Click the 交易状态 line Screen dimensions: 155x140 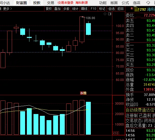pos(140,121)
